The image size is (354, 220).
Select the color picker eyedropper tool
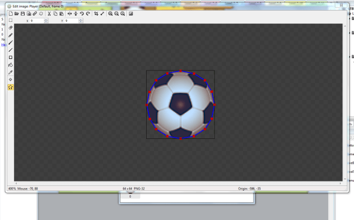pos(11,72)
